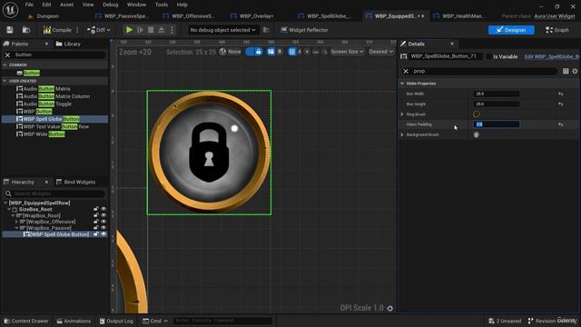581x327 pixels.
Task: Toggle the Is Variable checkbox
Action: 489,56
